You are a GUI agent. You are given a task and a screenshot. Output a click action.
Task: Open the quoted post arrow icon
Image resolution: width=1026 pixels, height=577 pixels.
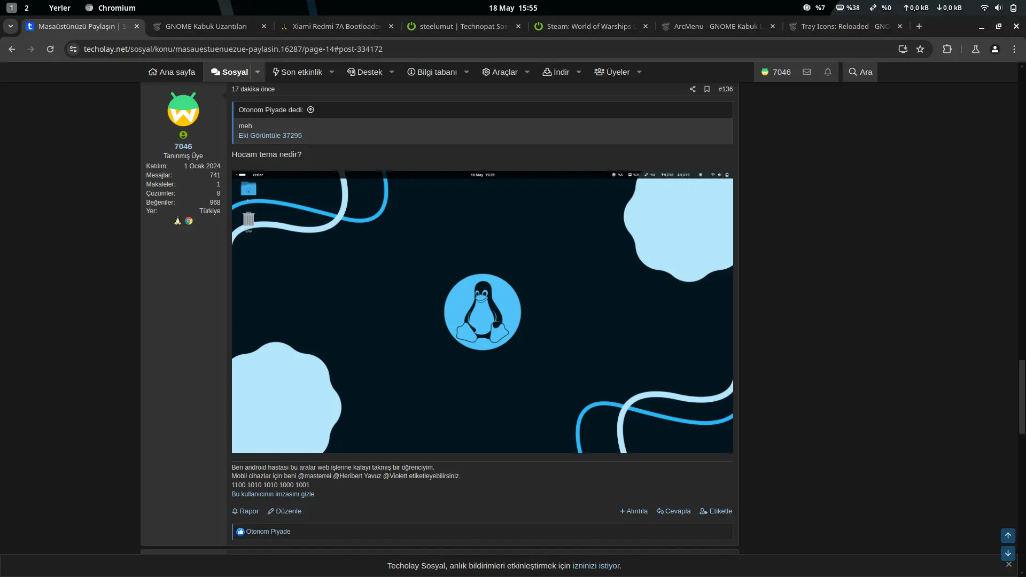coord(310,110)
